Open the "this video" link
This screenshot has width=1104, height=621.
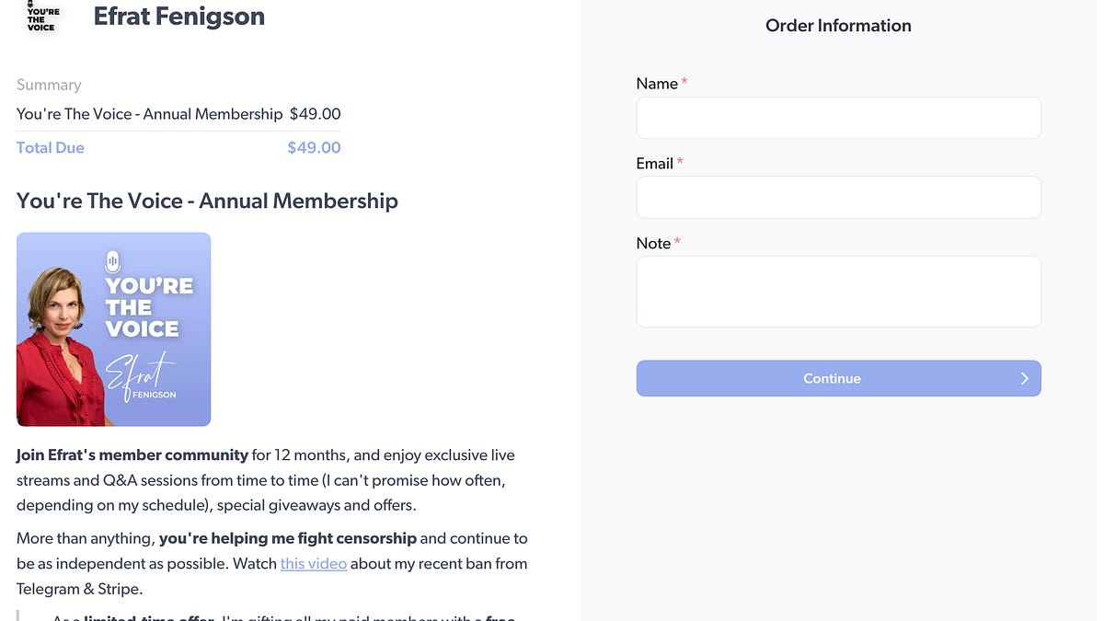coord(313,563)
